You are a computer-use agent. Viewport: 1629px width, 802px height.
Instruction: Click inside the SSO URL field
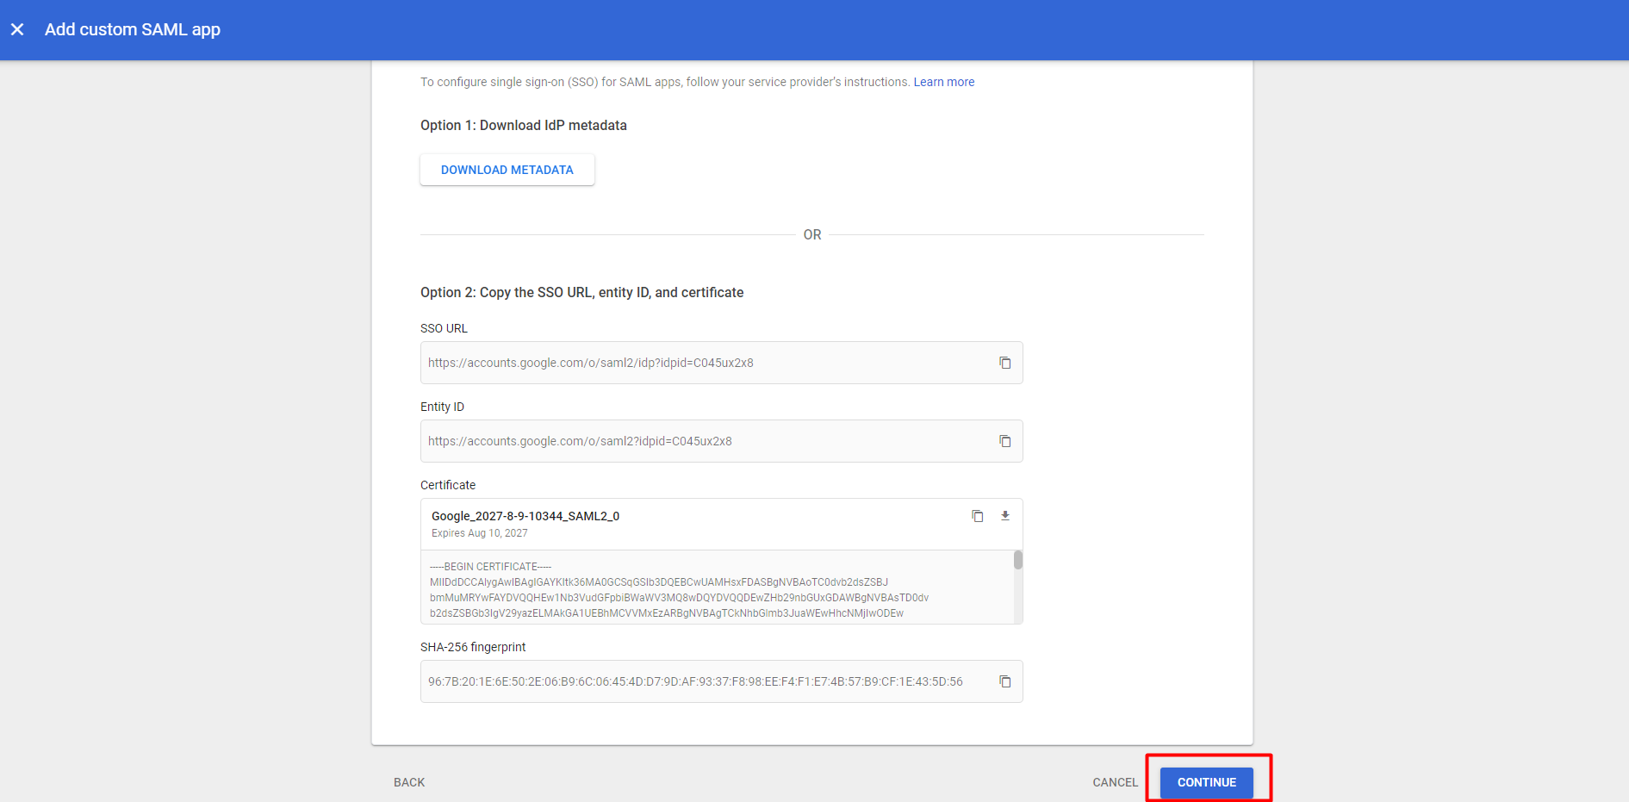[689, 363]
